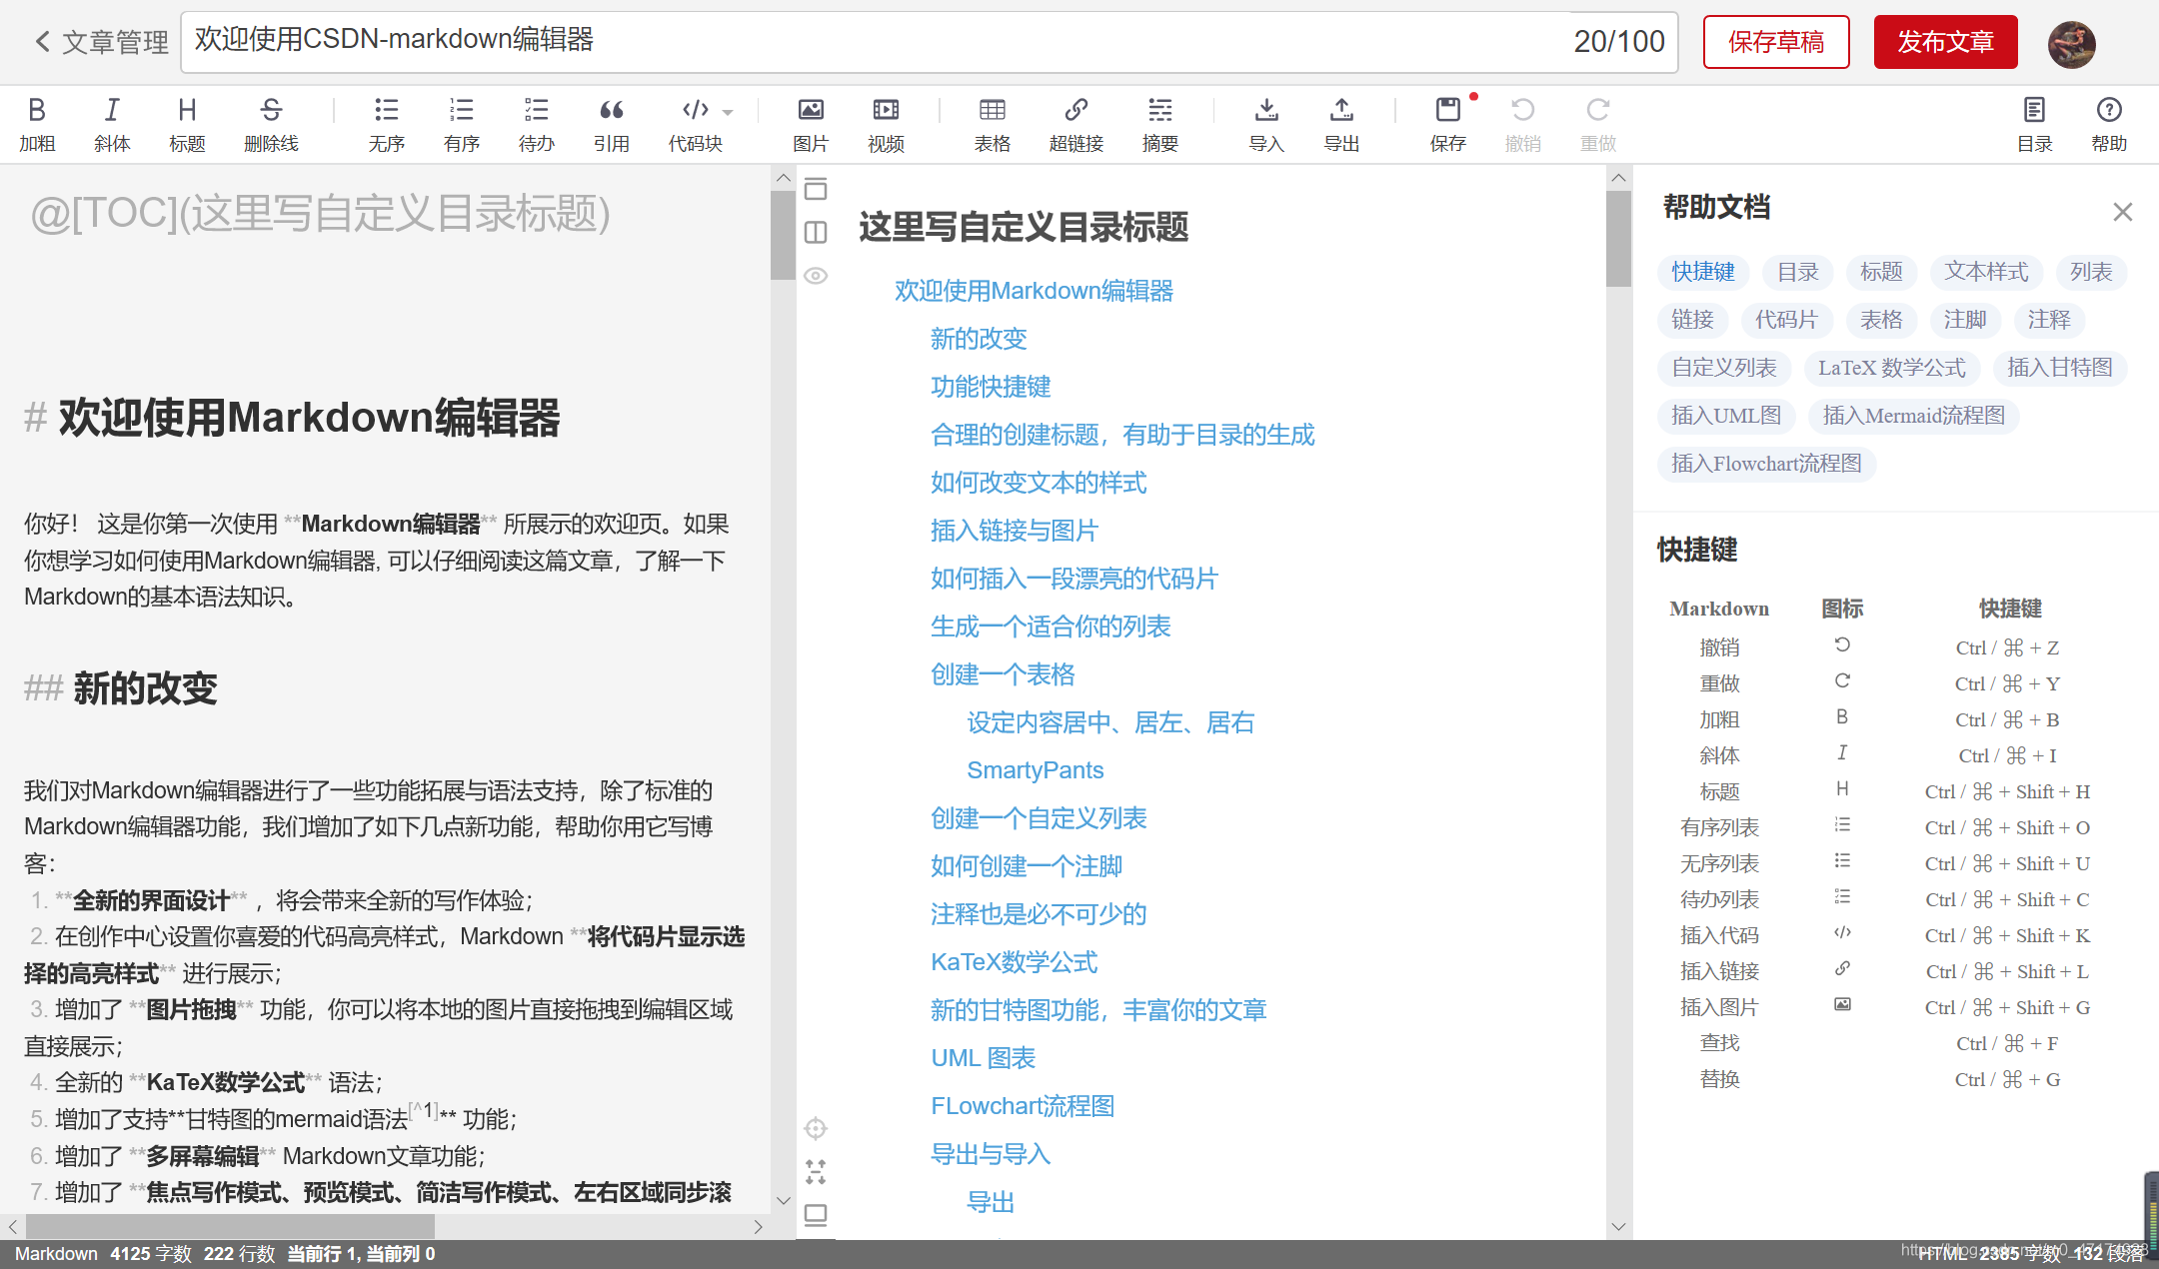Screen dimensions: 2159x1269
Task: Click the preview pane scrollbar thumb
Action: click(x=1618, y=239)
